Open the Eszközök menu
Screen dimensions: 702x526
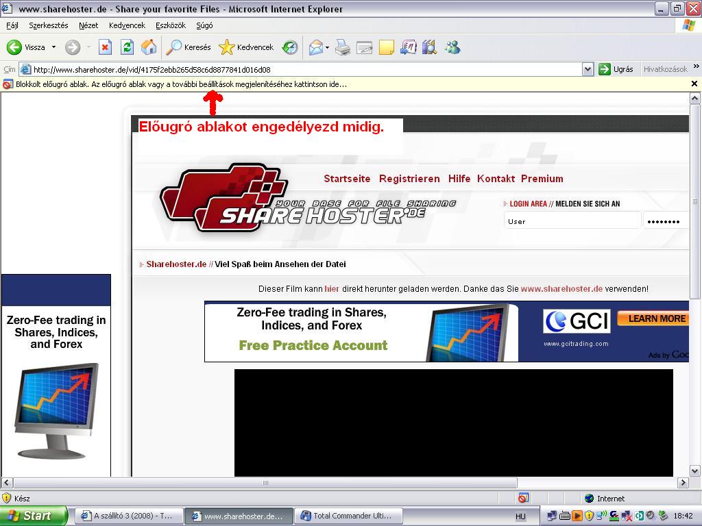point(171,25)
